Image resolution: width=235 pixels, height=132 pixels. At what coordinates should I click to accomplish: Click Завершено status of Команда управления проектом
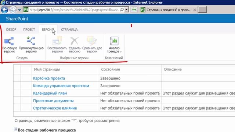(110, 86)
